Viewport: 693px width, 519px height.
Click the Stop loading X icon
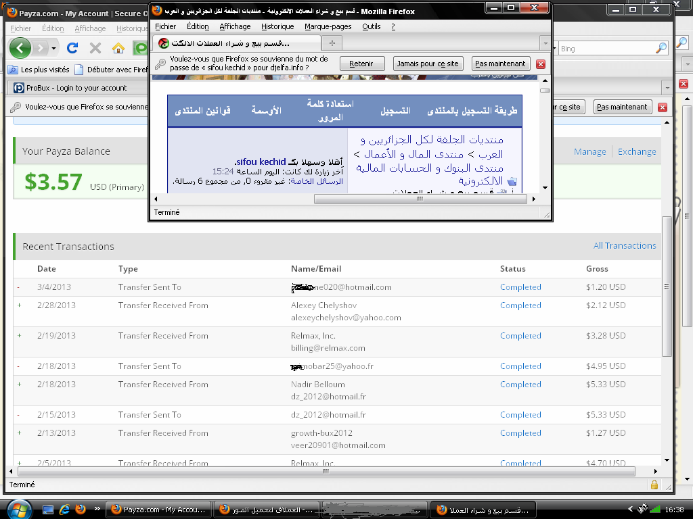[95, 48]
